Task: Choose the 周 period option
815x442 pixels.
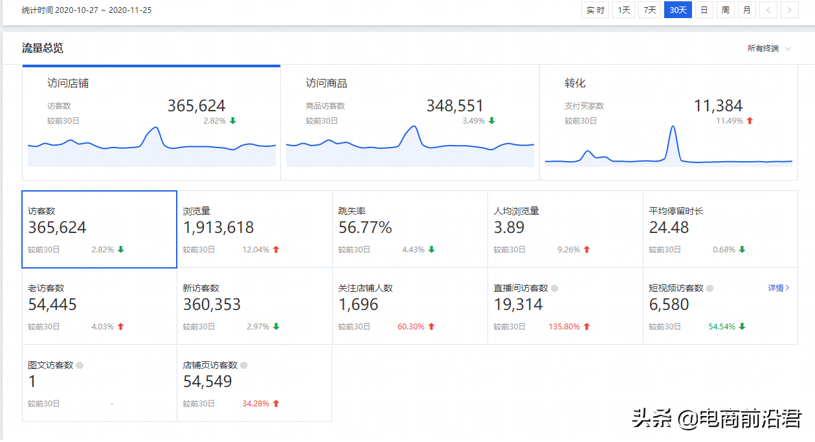Action: point(725,10)
